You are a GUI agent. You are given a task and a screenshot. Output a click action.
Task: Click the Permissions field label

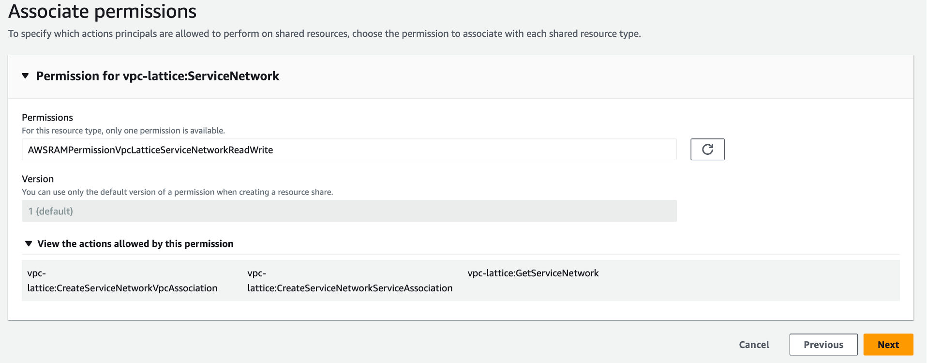click(47, 118)
